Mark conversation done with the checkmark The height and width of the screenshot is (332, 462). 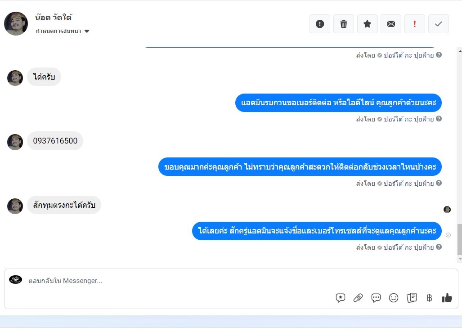click(439, 24)
